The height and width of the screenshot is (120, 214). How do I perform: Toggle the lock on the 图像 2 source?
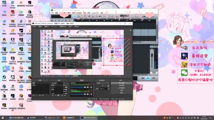(x=66, y=85)
